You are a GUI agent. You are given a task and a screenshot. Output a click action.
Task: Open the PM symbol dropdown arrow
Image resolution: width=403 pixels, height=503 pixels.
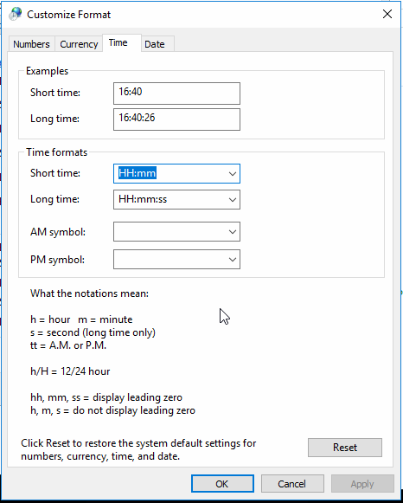click(x=233, y=259)
